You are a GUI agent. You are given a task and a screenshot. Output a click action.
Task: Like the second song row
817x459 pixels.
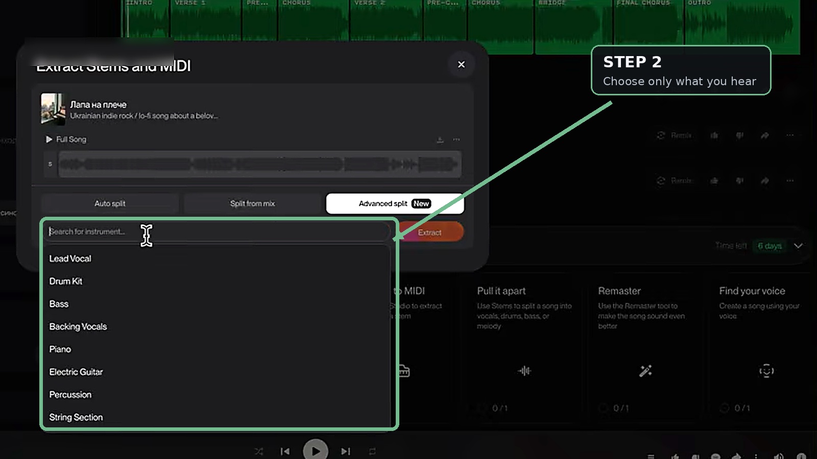tap(714, 181)
